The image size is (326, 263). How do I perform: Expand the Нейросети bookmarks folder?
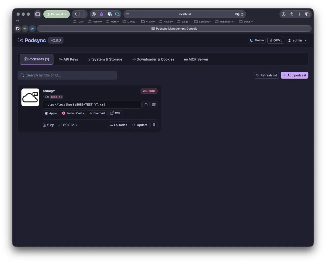click(225, 22)
